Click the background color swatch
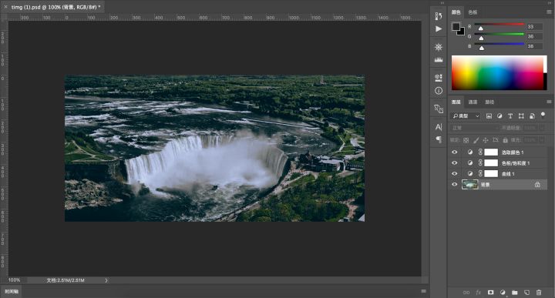Image resolution: width=555 pixels, height=298 pixels. click(461, 32)
